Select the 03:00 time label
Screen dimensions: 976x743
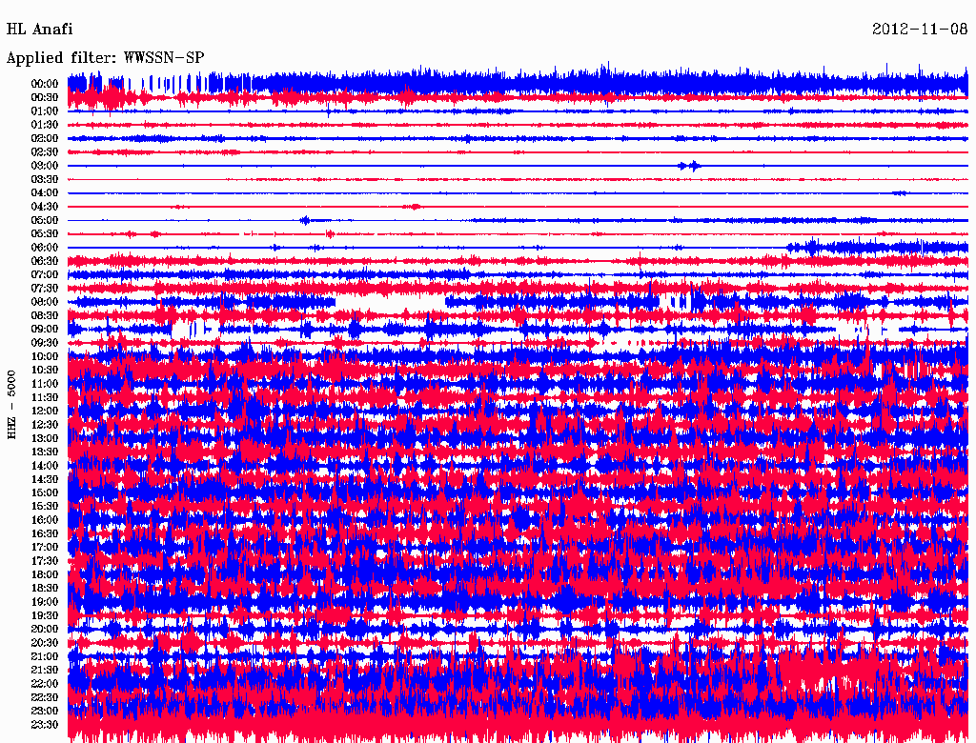(x=44, y=166)
